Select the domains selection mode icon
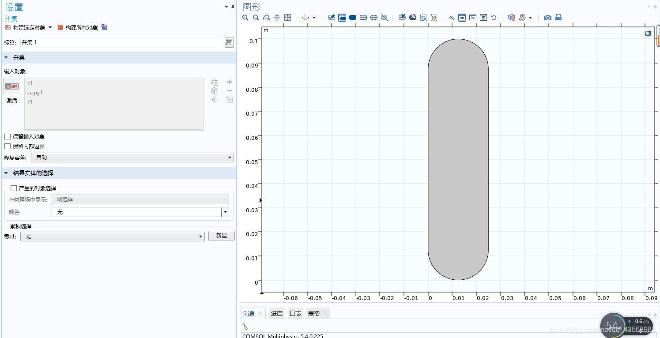Viewport: 660px width, 338px height. (x=342, y=18)
